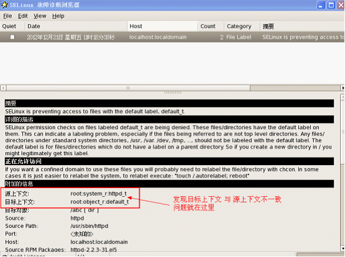Click the vertical scrollbar of the details pane
The height and width of the screenshot is (257, 345).
click(343, 173)
